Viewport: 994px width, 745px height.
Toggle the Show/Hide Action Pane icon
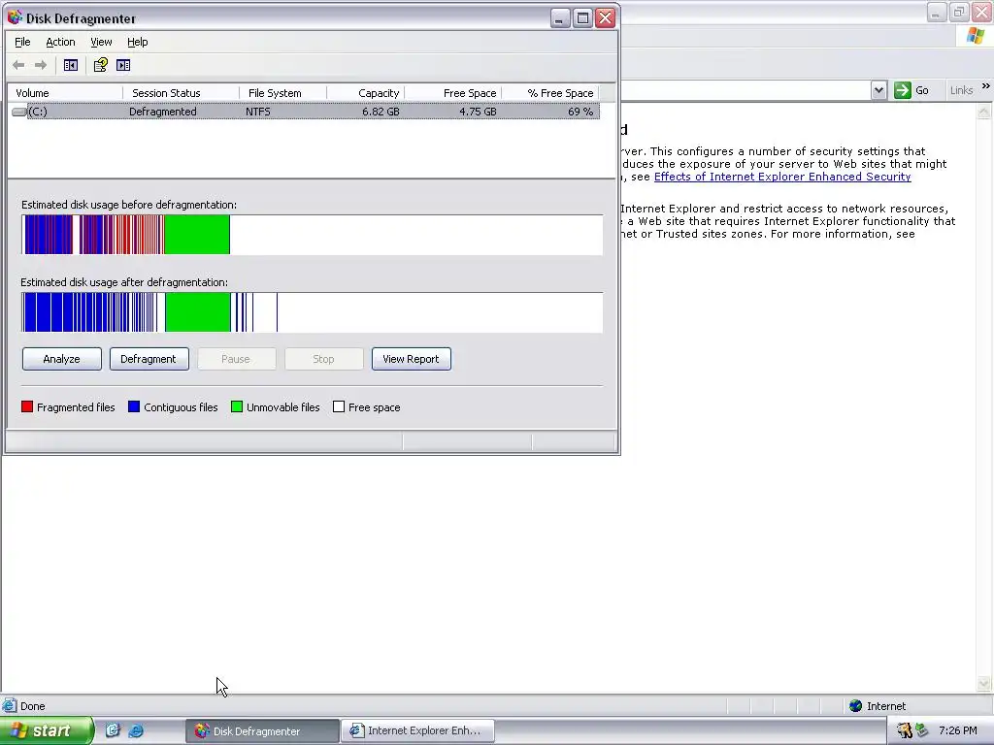pyautogui.click(x=123, y=65)
